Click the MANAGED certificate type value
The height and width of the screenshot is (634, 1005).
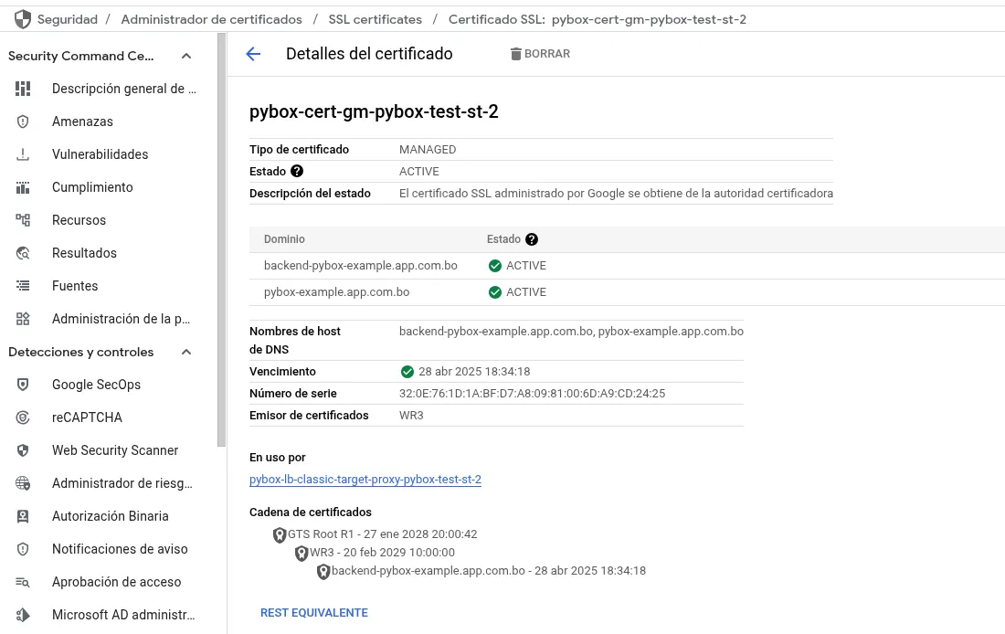point(428,150)
